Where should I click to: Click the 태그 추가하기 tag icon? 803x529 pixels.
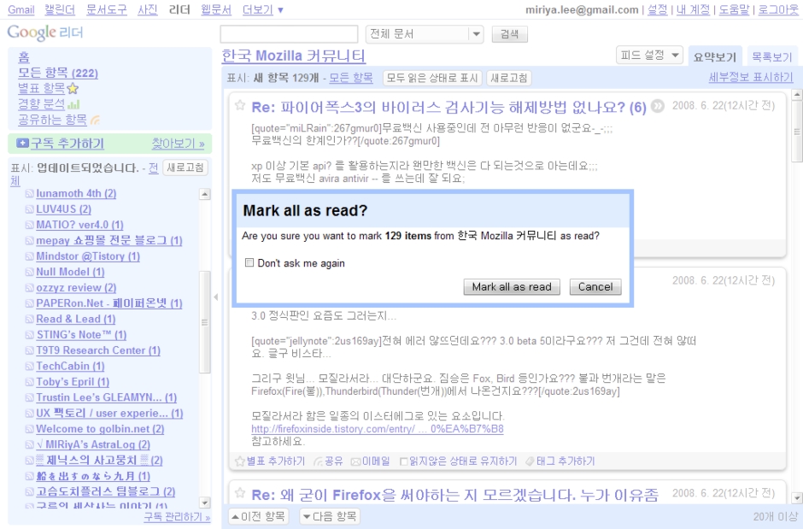[530, 461]
